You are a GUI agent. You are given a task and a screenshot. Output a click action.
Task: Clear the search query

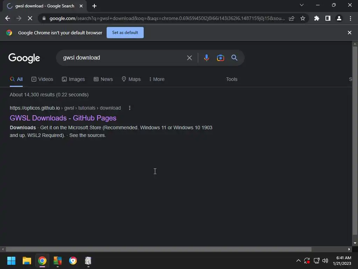tap(189, 58)
